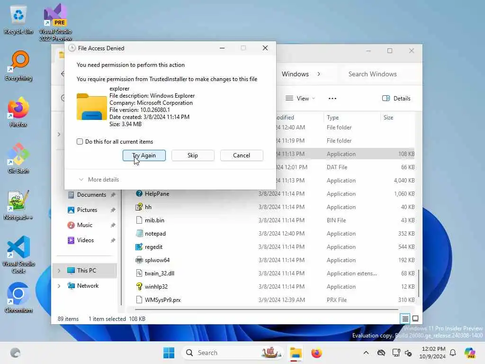
Task: Open the Copilot preview tray icon
Action: [x=470, y=353]
